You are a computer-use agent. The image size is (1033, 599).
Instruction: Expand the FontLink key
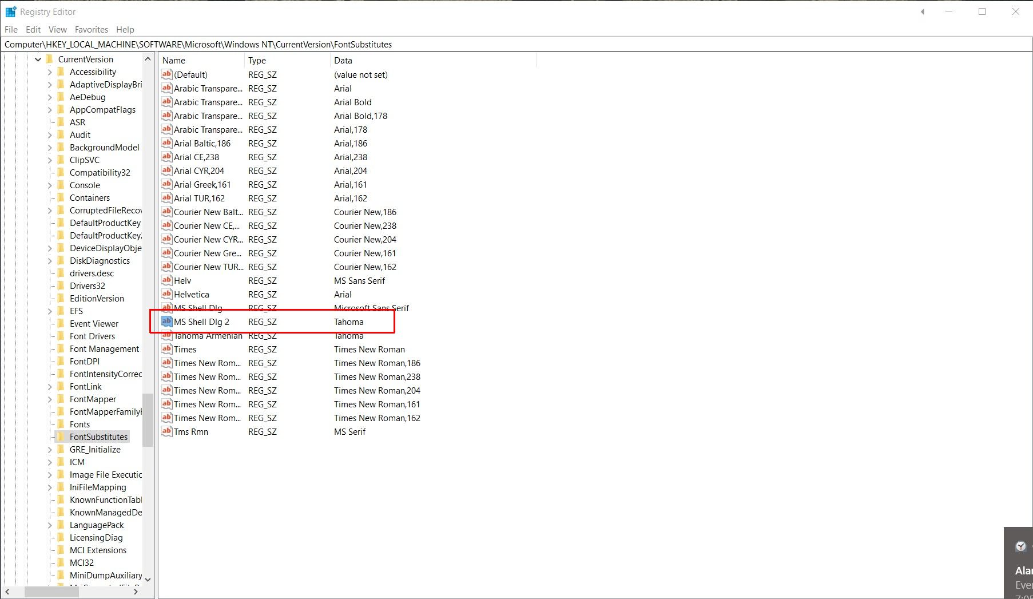[x=50, y=387]
